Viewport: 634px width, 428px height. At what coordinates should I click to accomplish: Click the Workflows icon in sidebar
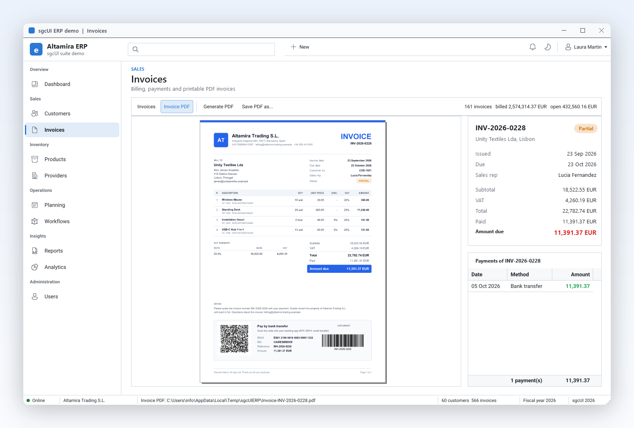(x=35, y=221)
